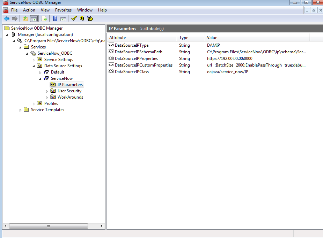
Task: Click the server icon beside Manager (local configuration)
Action: click(13, 34)
